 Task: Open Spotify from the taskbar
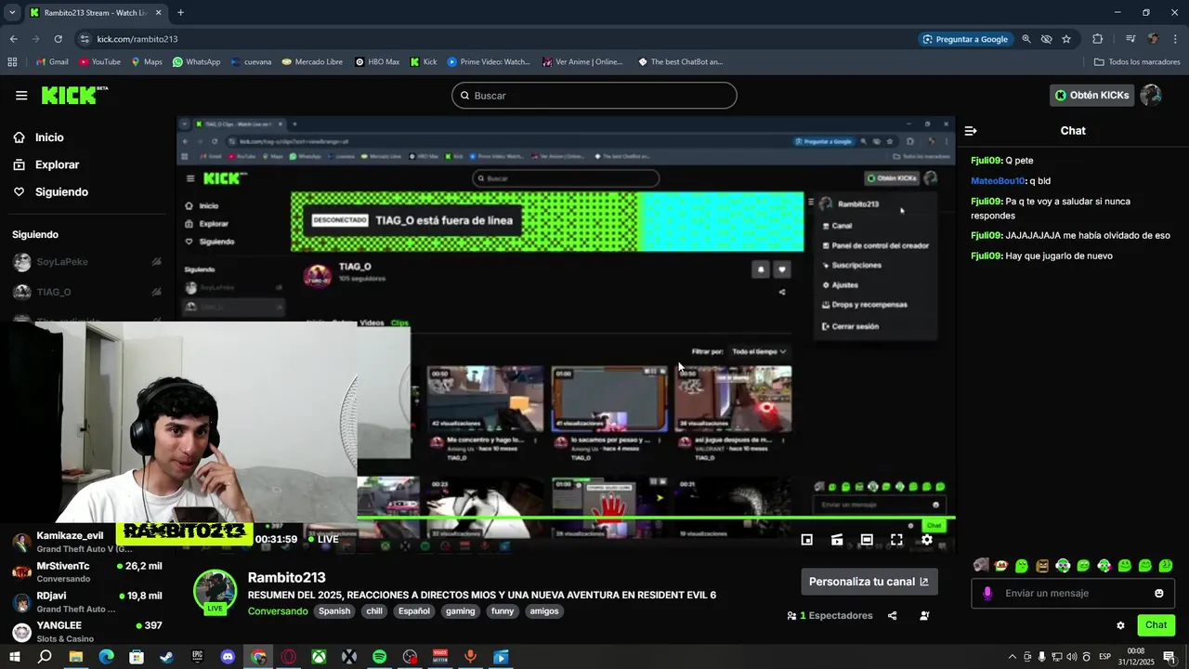click(x=379, y=657)
